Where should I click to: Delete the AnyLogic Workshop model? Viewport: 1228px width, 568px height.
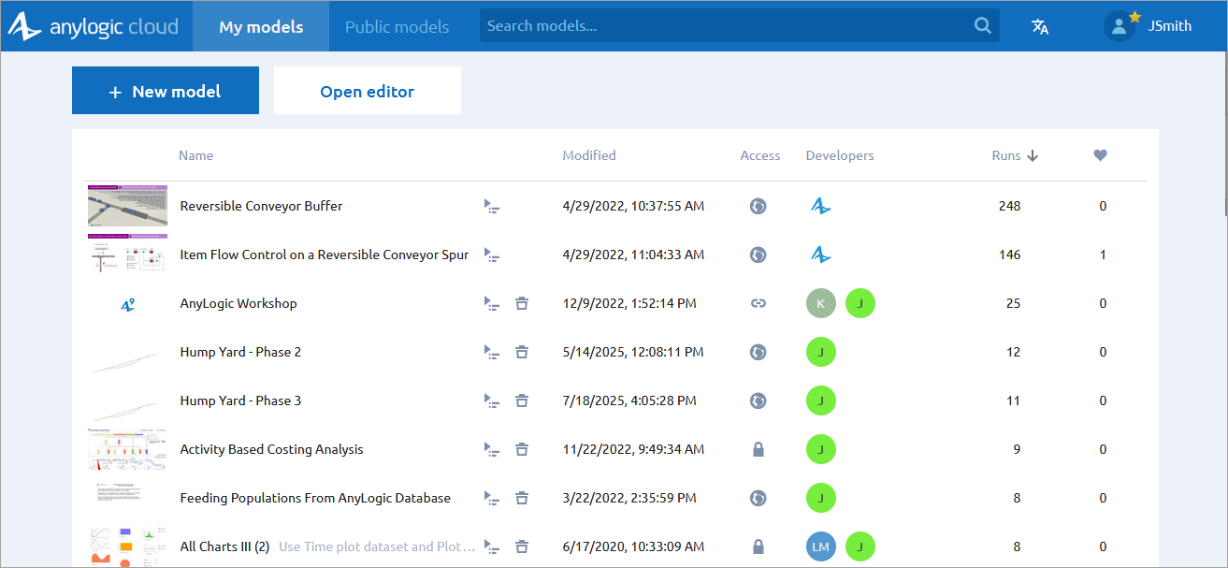click(x=522, y=303)
